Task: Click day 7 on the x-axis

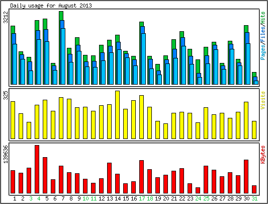Action: 63,198
